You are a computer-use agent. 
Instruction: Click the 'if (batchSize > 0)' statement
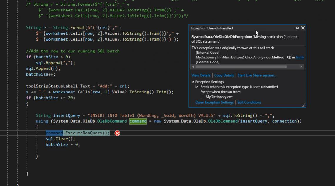[48, 57]
